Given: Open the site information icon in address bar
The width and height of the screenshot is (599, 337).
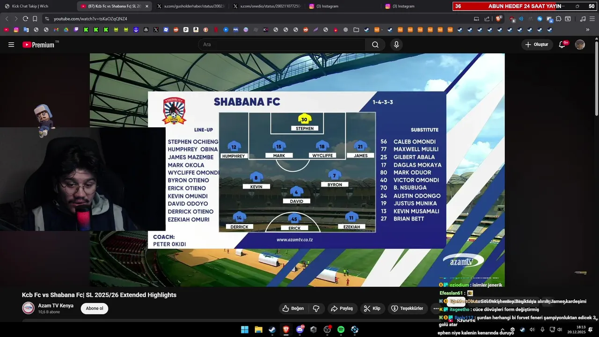Looking at the screenshot, I should tap(46, 19).
